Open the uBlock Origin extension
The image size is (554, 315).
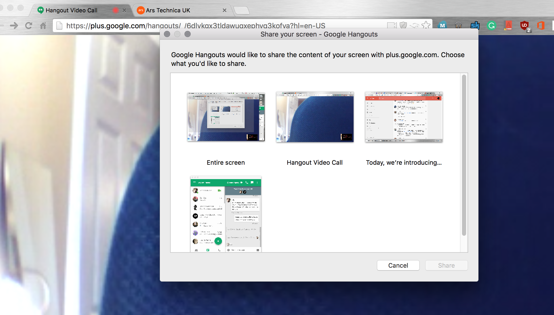click(x=525, y=26)
